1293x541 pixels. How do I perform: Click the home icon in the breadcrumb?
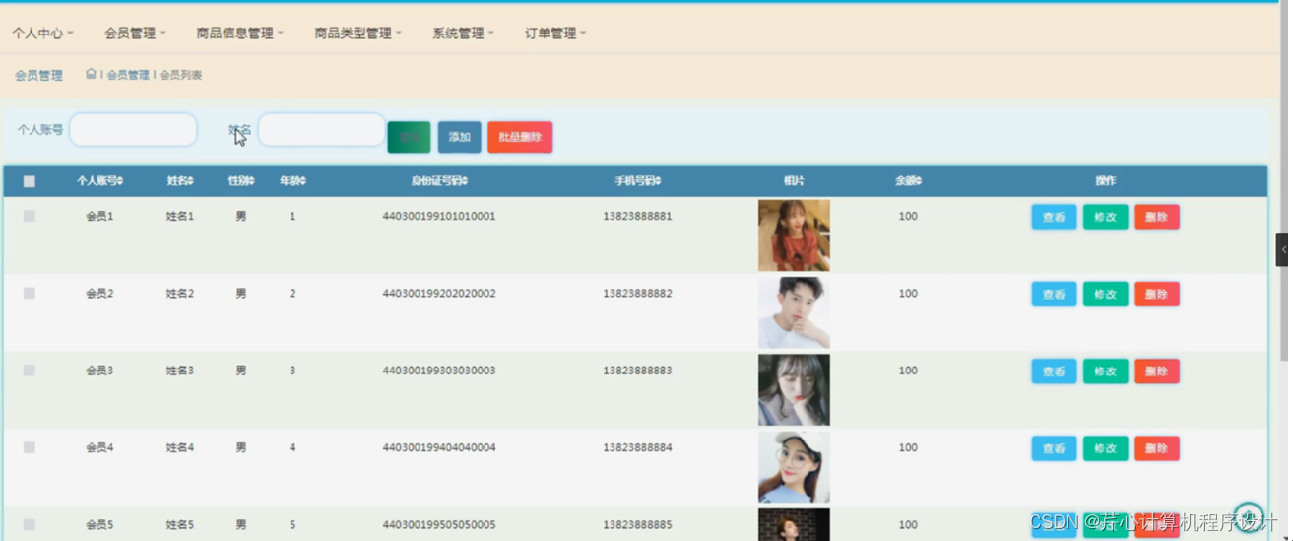91,74
